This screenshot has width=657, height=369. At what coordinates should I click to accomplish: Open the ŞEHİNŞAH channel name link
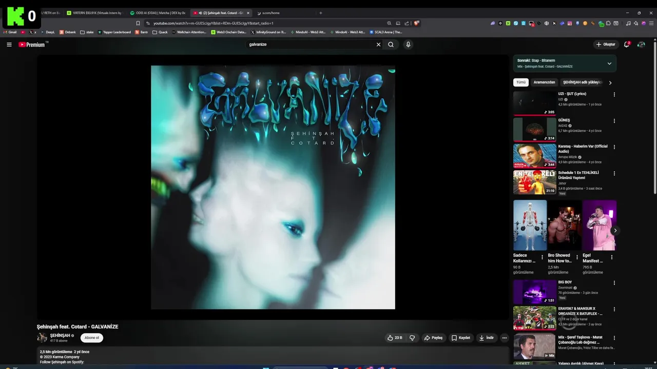pos(60,336)
